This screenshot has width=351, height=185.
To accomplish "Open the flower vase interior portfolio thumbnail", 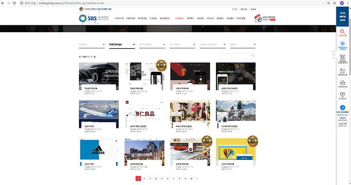I will pos(190,114).
